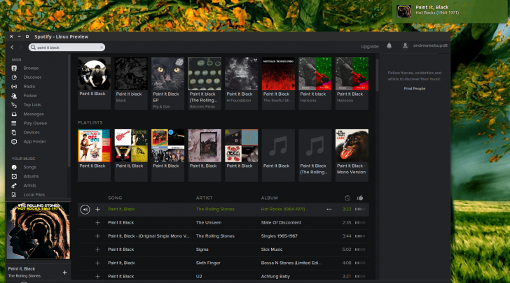This screenshot has width=510, height=283.
Task: Open Artists under Your Music
Action: [x=29, y=185]
